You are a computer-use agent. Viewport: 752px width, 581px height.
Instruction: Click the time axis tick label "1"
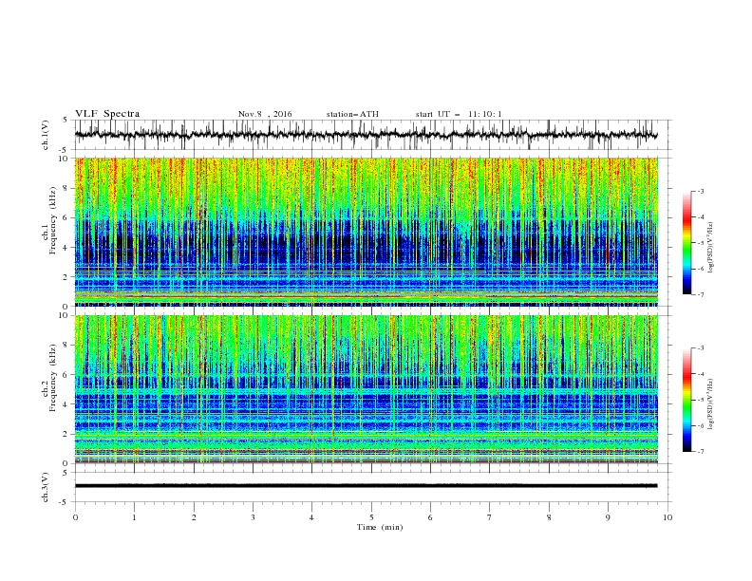[134, 517]
